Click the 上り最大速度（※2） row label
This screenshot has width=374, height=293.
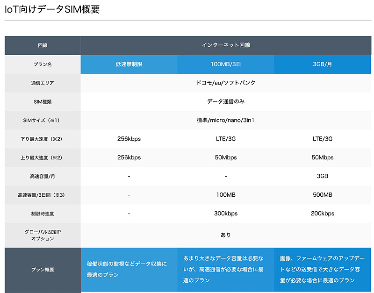(43, 157)
